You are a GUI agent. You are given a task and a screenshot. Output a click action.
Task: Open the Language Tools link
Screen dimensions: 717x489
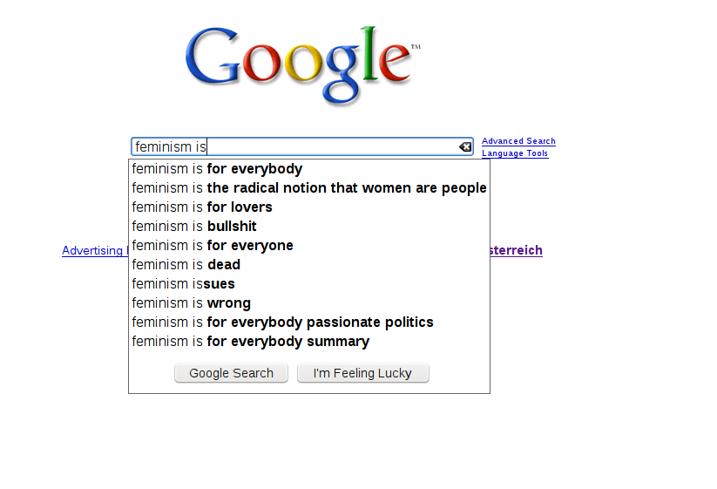tap(515, 153)
